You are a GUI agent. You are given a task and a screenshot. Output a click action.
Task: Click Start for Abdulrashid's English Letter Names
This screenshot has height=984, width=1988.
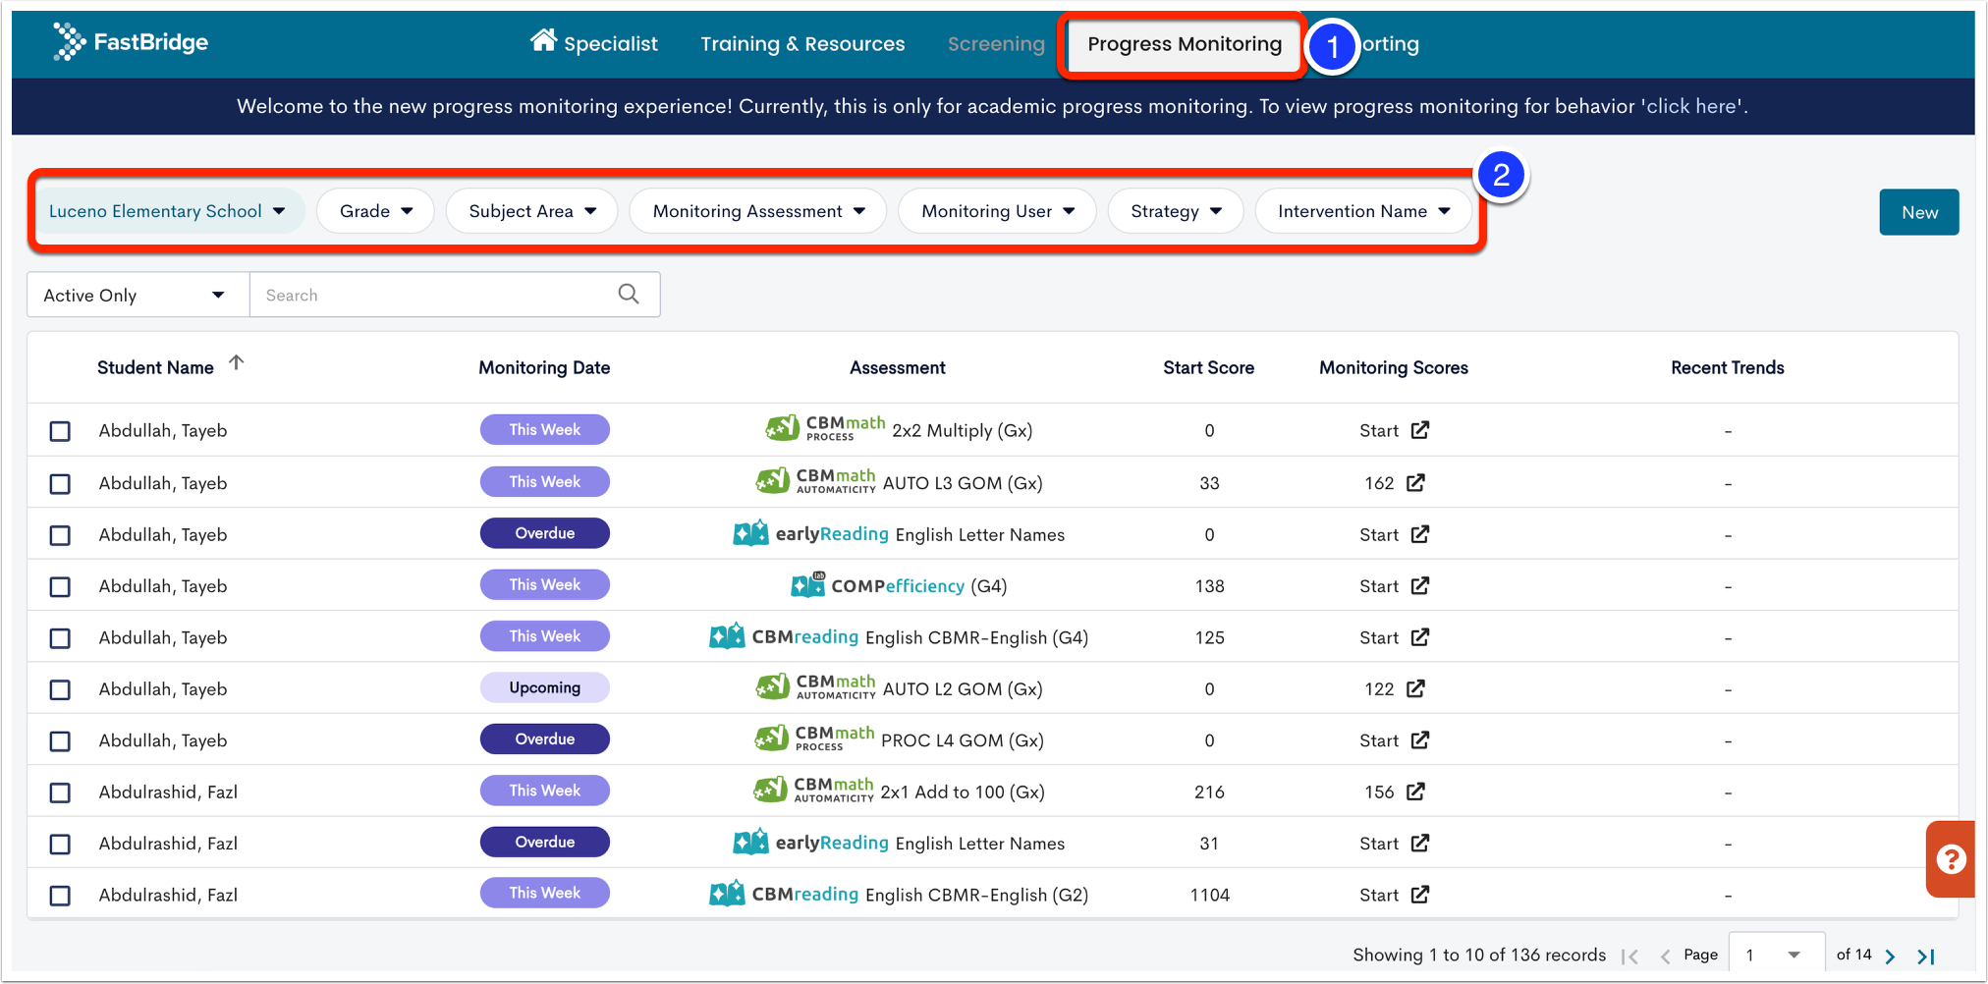tap(1379, 844)
